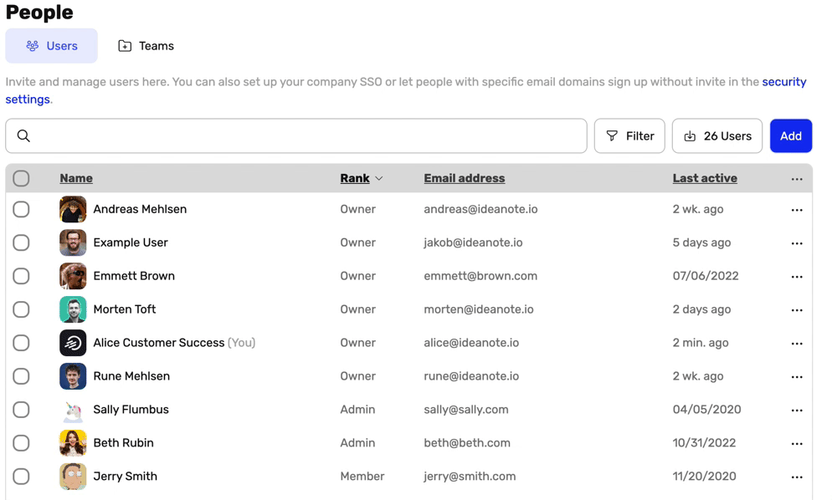Sort table by Name column
Image resolution: width=832 pixels, height=500 pixels.
[76, 178]
